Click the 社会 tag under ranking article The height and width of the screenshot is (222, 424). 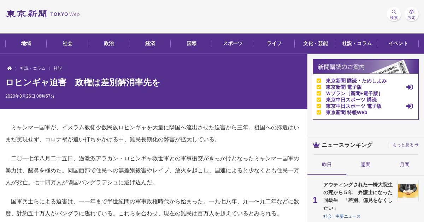pyautogui.click(x=328, y=216)
